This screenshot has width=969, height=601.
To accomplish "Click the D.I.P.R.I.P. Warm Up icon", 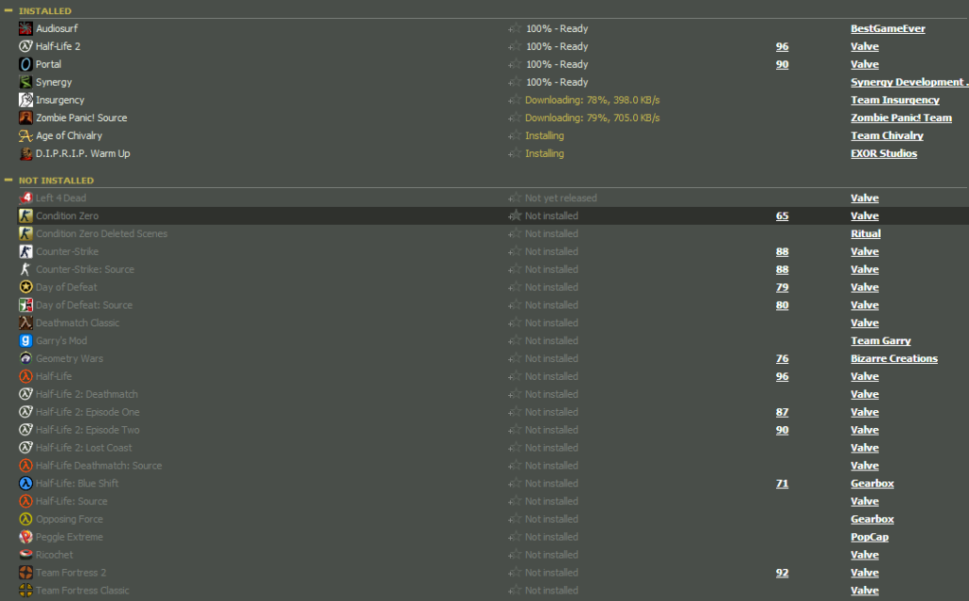I will click(x=26, y=154).
